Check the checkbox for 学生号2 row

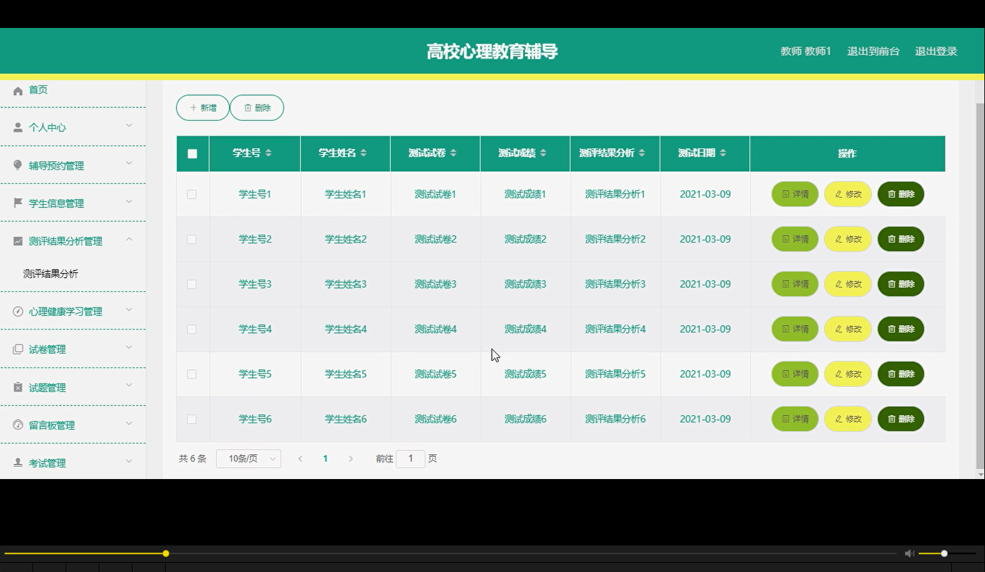click(192, 239)
